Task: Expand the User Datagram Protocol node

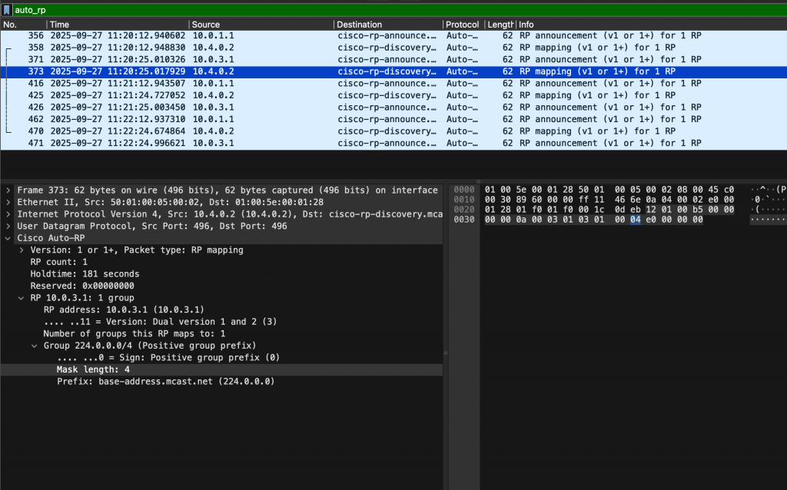Action: [x=8, y=226]
